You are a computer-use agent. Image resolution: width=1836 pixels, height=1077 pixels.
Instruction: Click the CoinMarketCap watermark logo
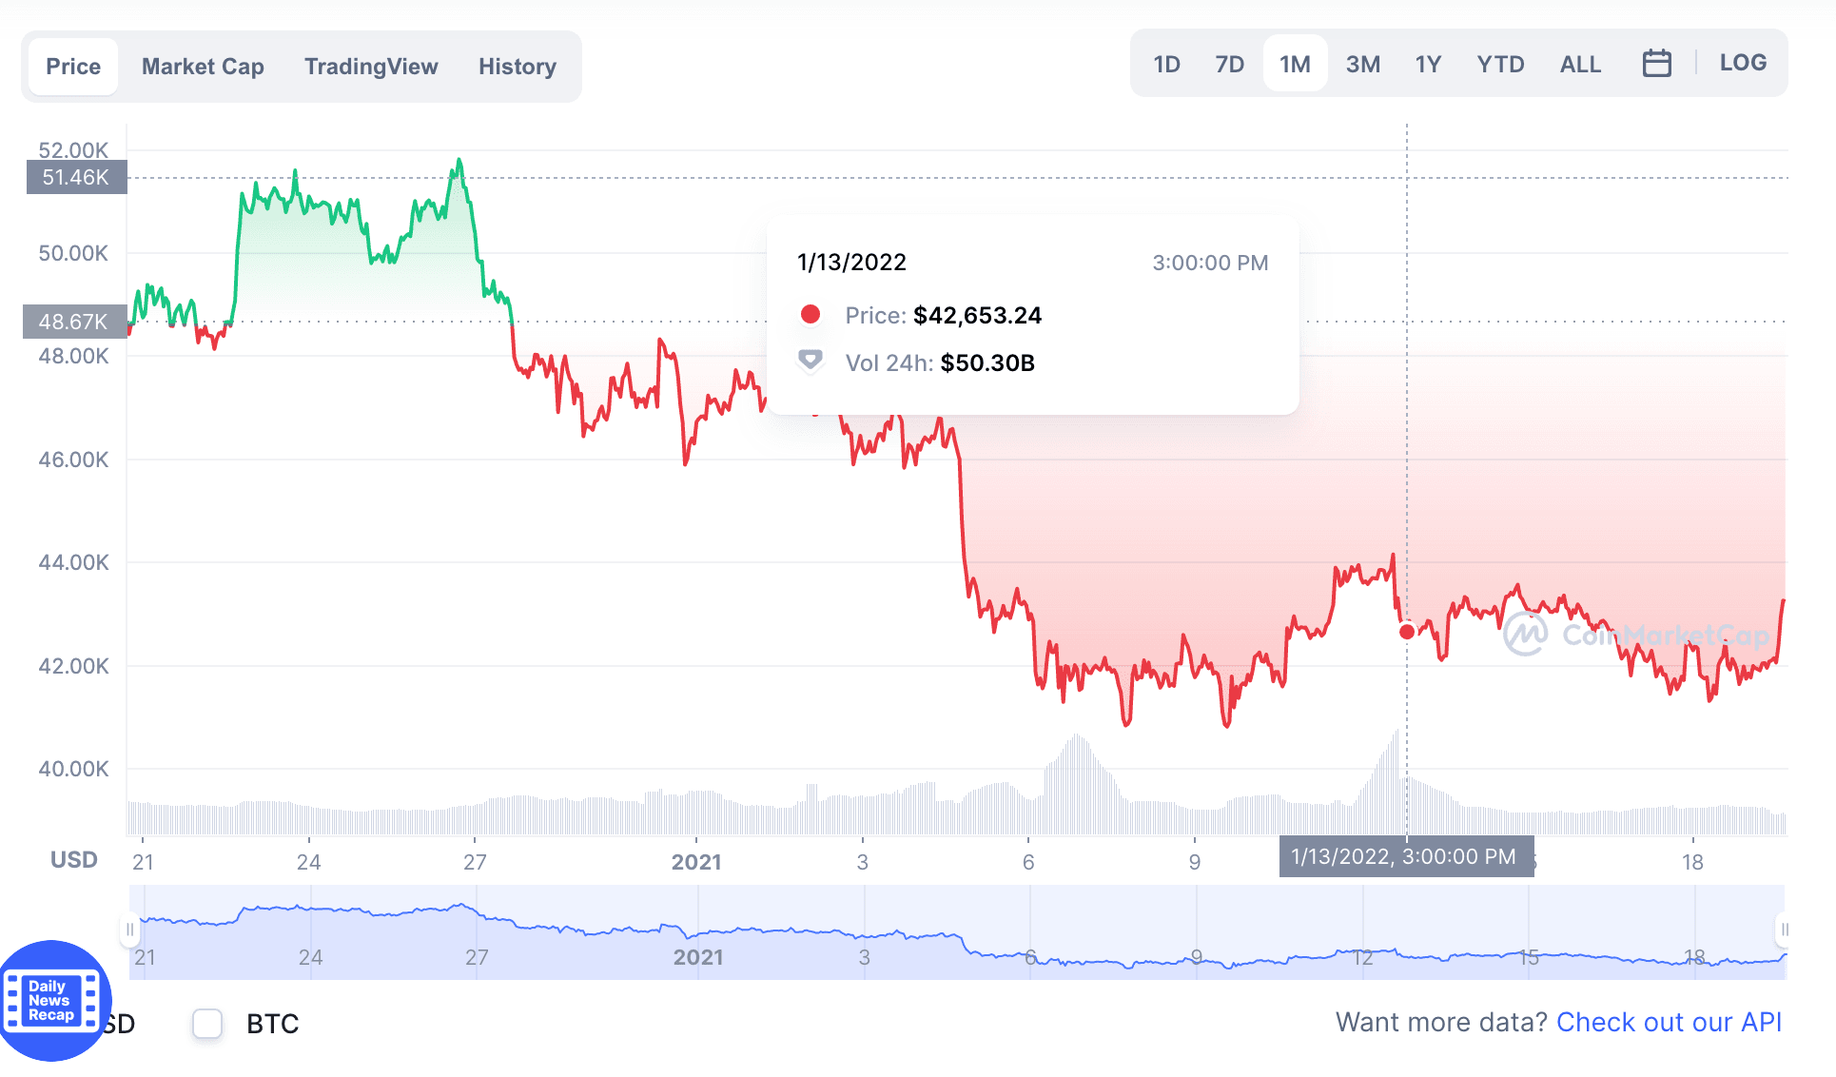[1636, 635]
